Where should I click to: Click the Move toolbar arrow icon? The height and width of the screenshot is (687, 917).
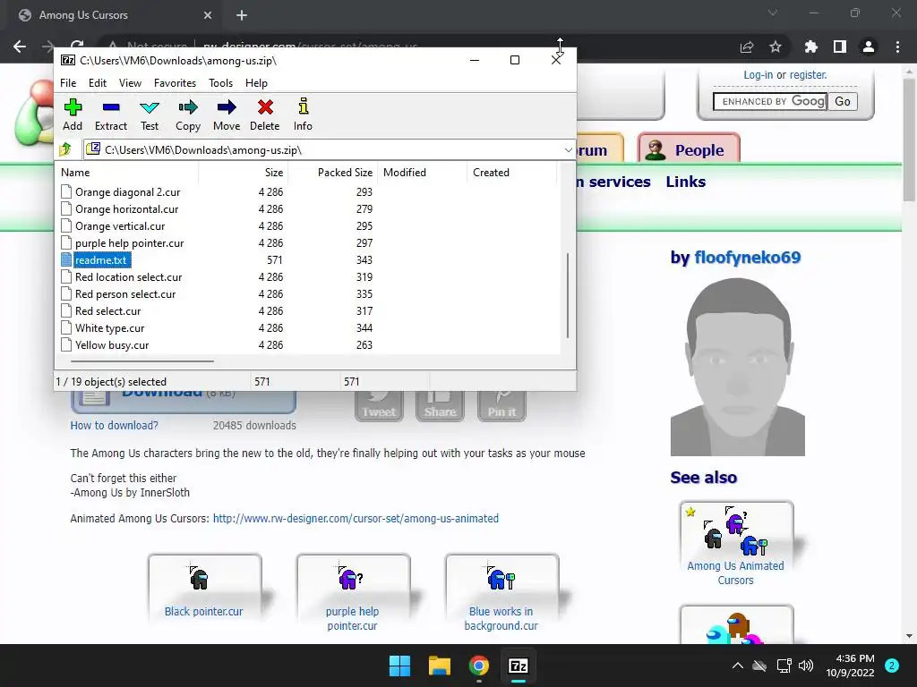pos(227,107)
